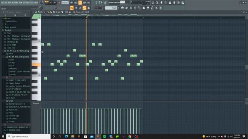
Task: Open the piano roll tools wrench menu
Action: (x=36, y=12)
